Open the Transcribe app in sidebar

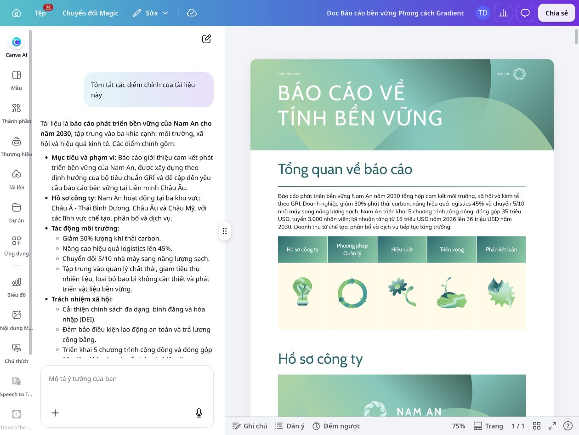pyautogui.click(x=17, y=419)
